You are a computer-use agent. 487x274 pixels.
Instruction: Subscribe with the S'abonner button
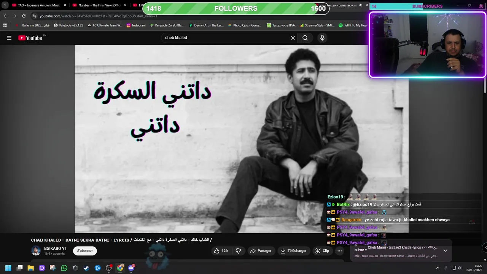click(85, 251)
